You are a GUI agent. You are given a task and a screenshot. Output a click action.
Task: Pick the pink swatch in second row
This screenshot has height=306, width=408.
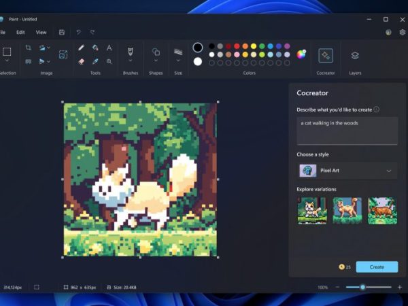(237, 54)
